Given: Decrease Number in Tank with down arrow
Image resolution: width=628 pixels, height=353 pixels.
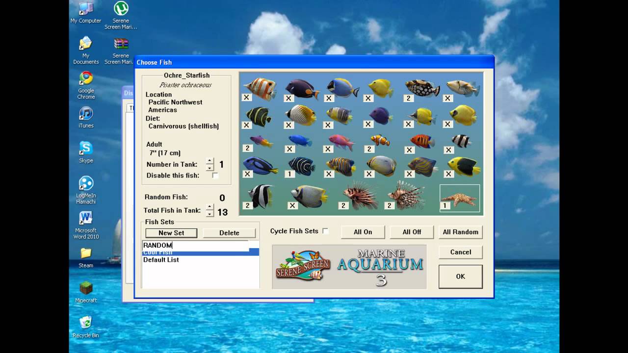Looking at the screenshot, I should [210, 167].
